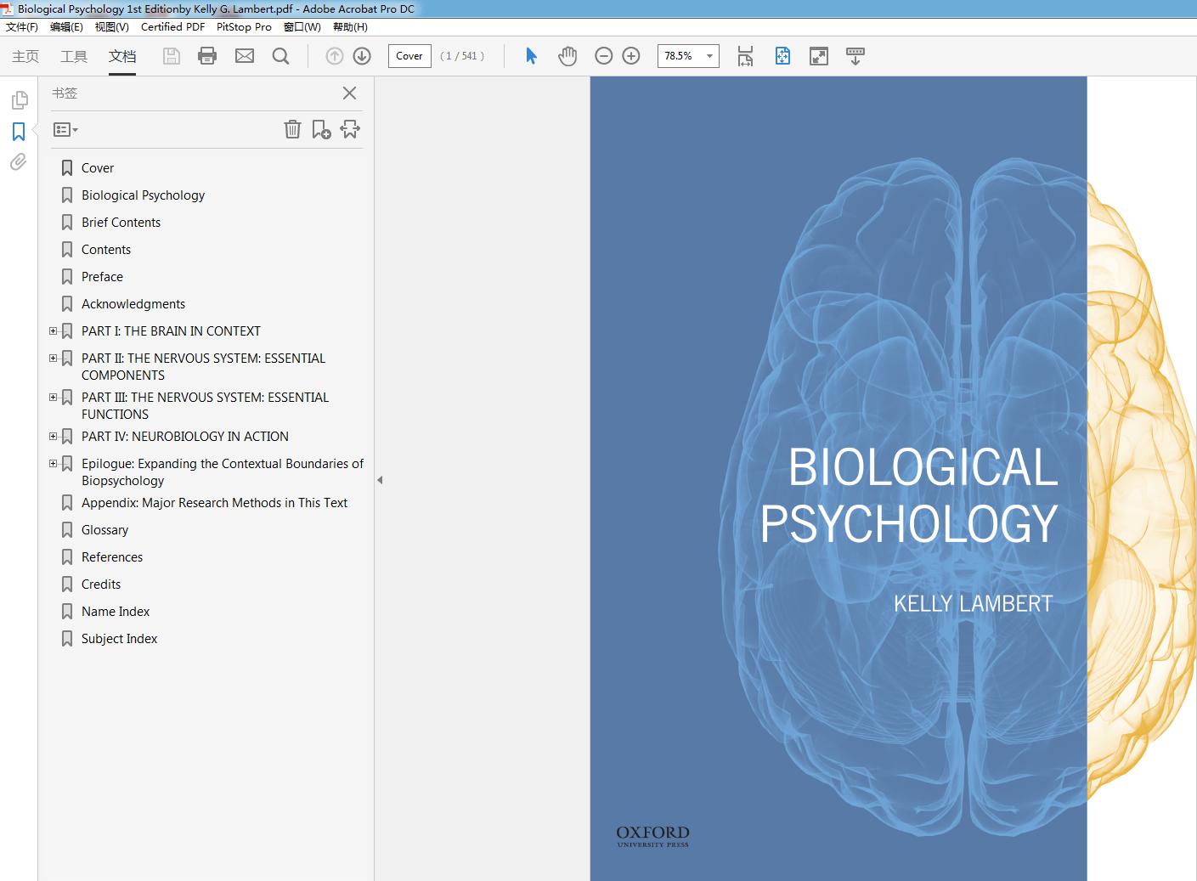Go to the References bookmark
The height and width of the screenshot is (881, 1197).
112,557
